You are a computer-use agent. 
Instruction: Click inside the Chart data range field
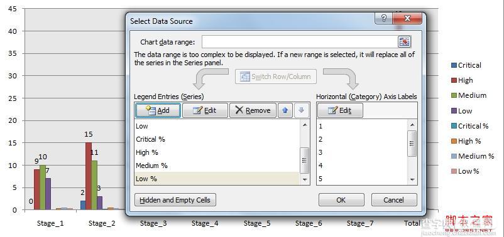[300, 42]
